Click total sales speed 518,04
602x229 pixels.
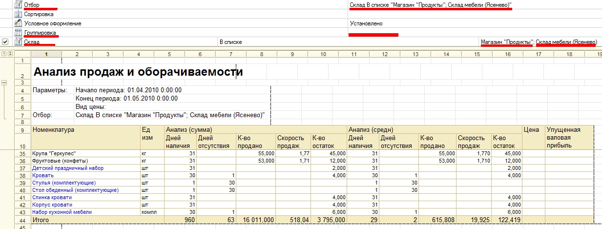coord(299,221)
